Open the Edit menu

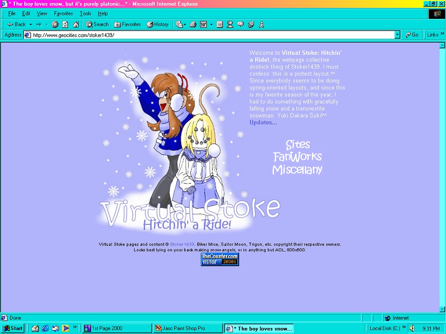26,13
